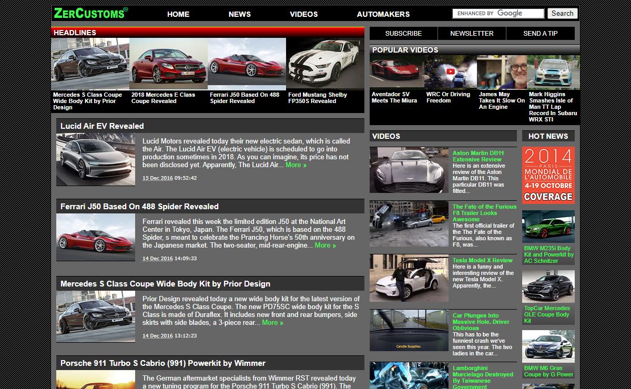Image resolution: width=631 pixels, height=389 pixels.
Task: Click the 'Aventador SV Meets The Miura' caption
Action: tap(394, 98)
